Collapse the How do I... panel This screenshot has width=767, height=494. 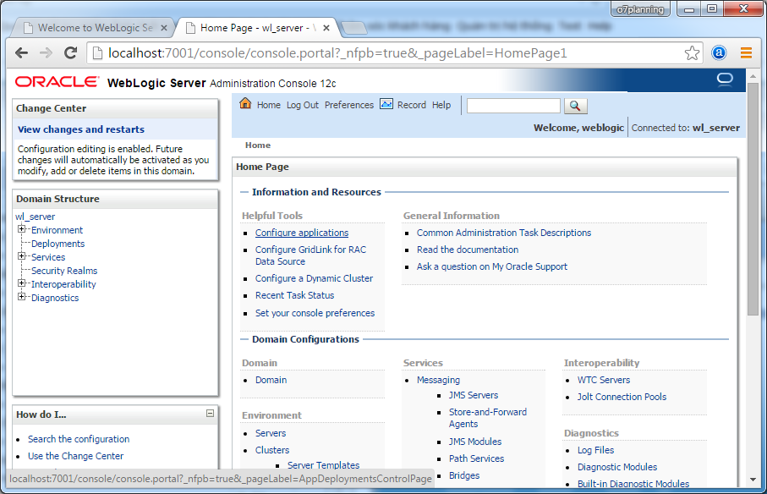[x=210, y=414]
